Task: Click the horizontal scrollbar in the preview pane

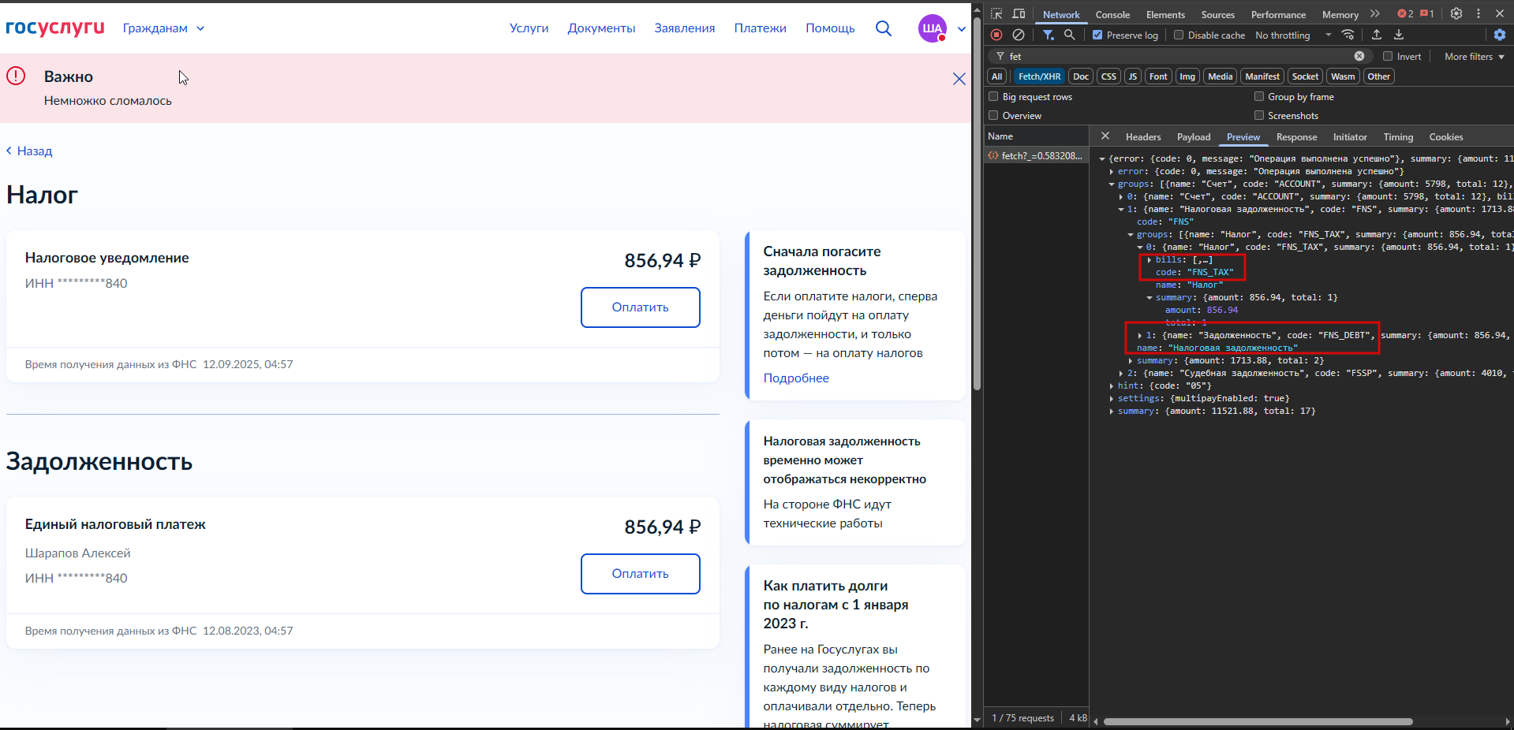Action: pos(1258,721)
